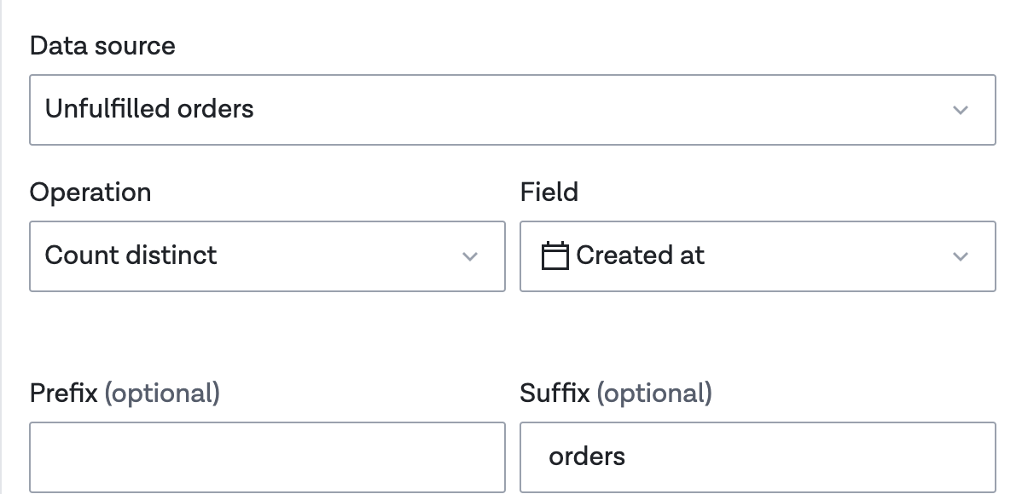Click "(optional)" next to Prefix

(162, 393)
